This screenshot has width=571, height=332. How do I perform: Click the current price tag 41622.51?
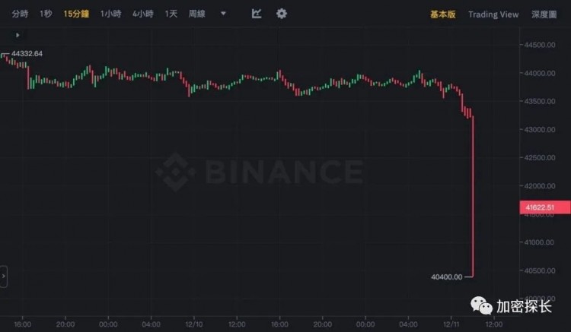(545, 207)
